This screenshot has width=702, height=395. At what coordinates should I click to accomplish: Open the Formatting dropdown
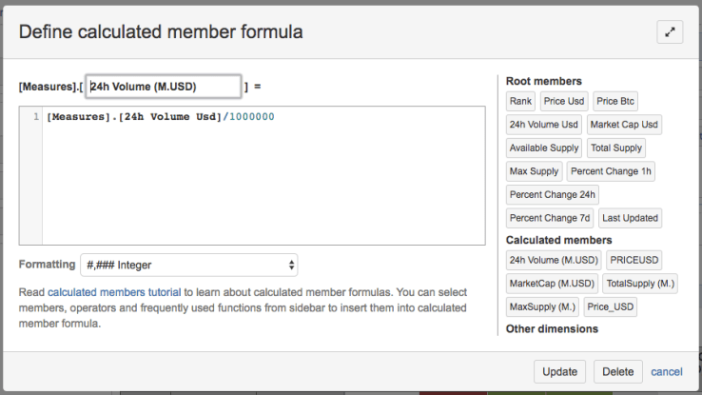point(188,265)
